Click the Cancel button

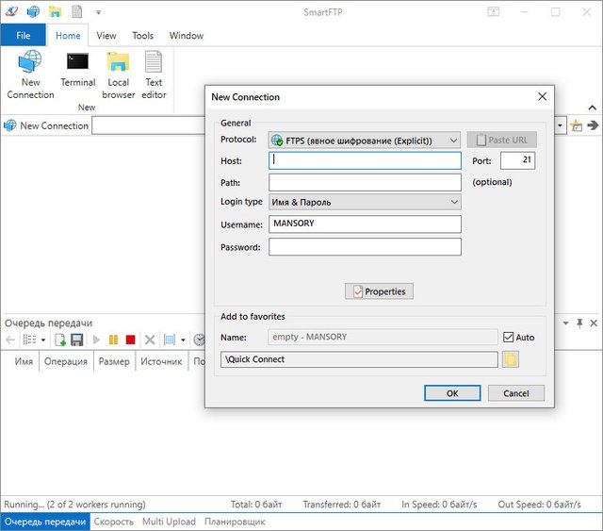tap(515, 393)
